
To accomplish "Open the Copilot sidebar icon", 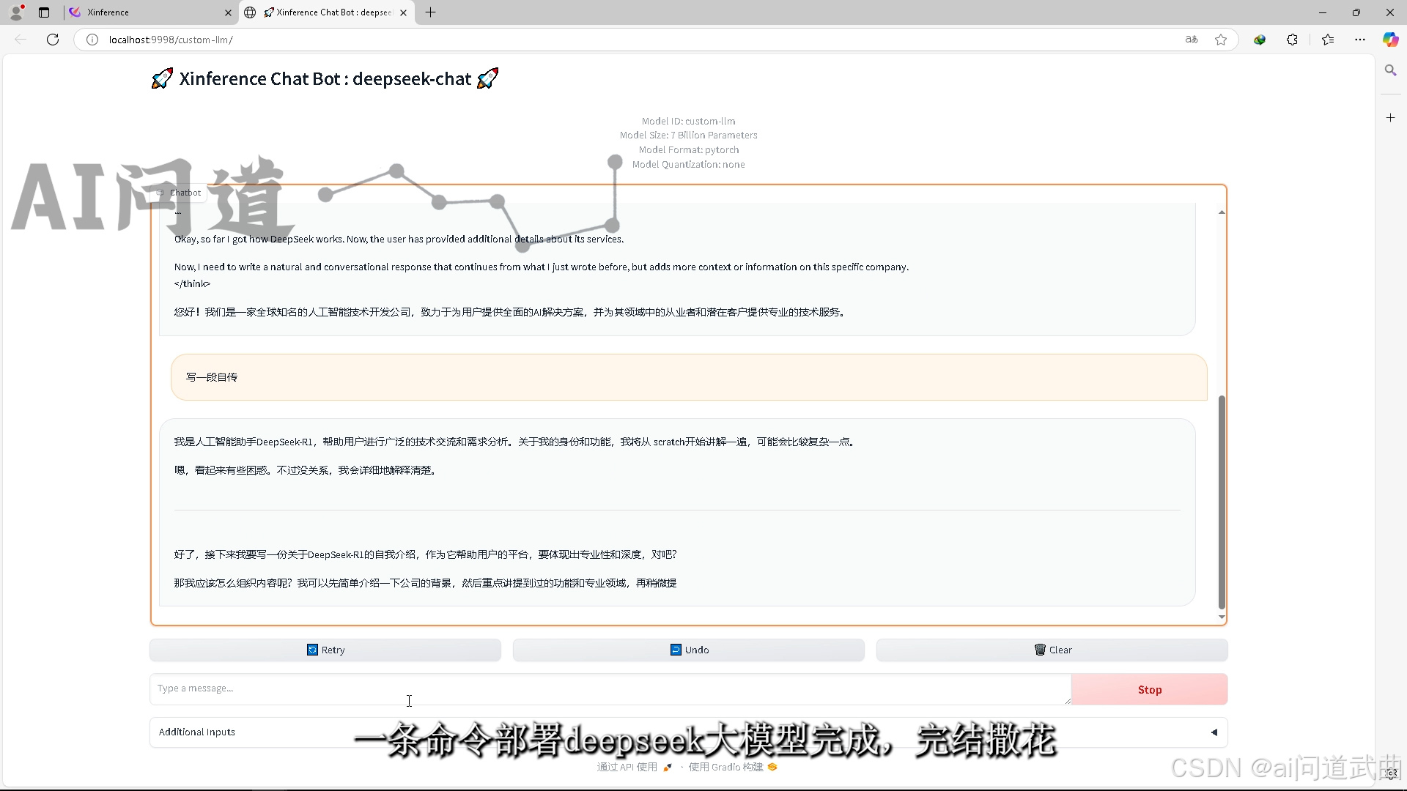I will click(x=1390, y=40).
